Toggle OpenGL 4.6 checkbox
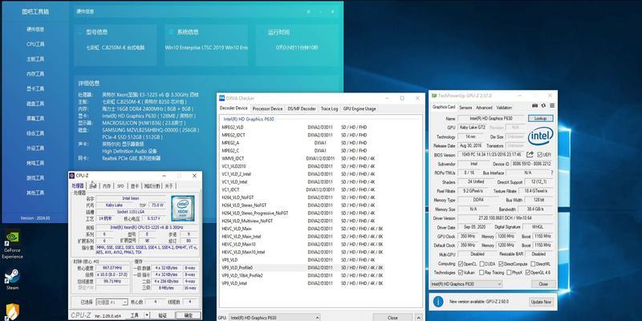Screen dimensions: 642x321 528,272
